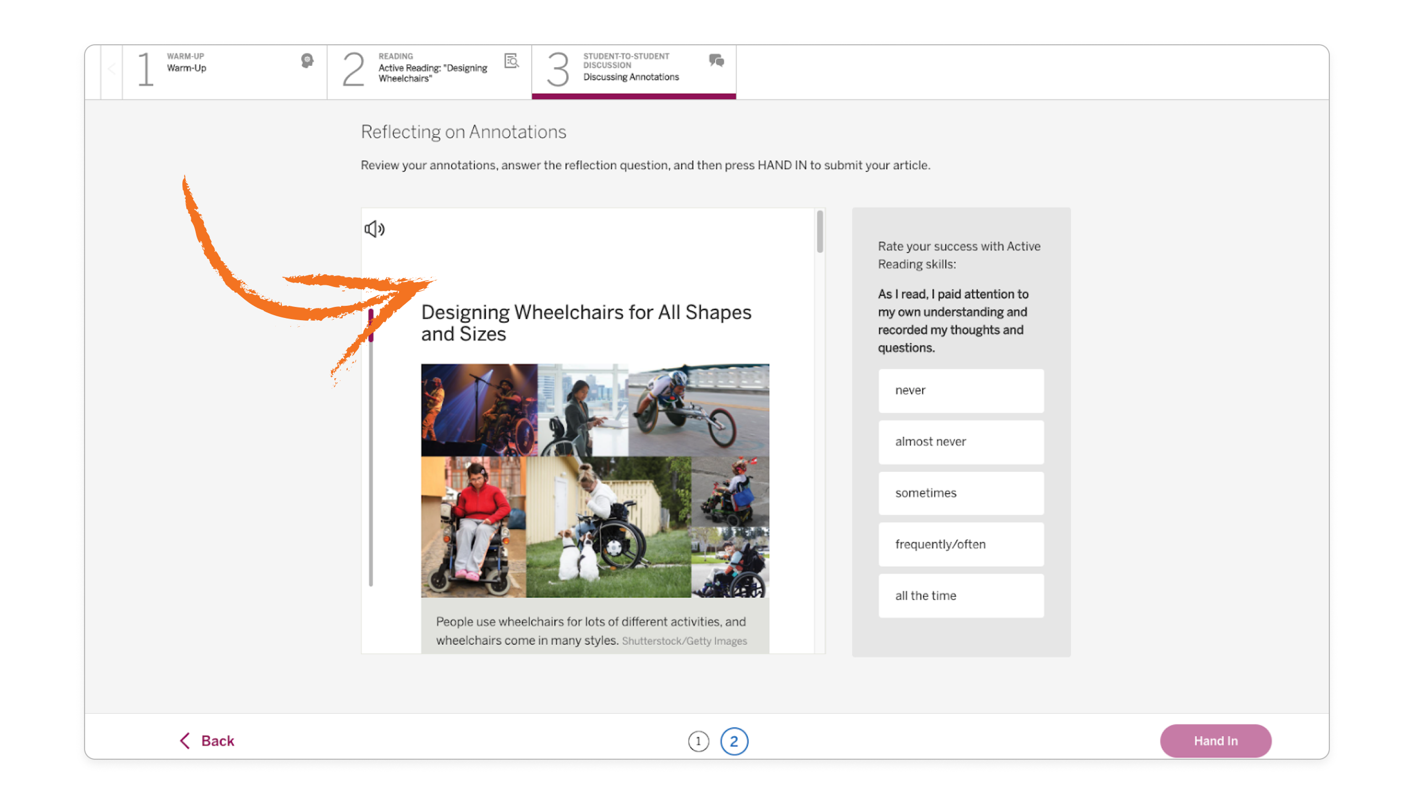The image size is (1415, 804).
Task: Click the read-aloud speaker icon
Action: (374, 228)
